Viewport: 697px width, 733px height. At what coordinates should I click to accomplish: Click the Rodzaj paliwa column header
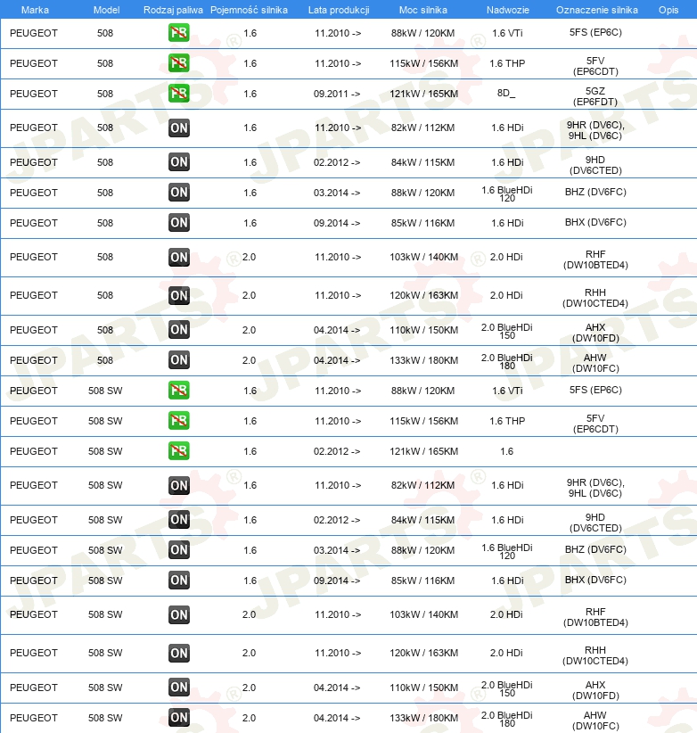click(x=173, y=10)
